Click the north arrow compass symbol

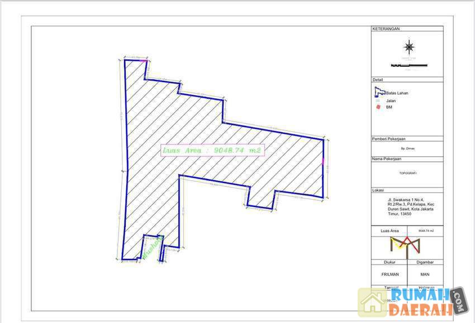(410, 46)
